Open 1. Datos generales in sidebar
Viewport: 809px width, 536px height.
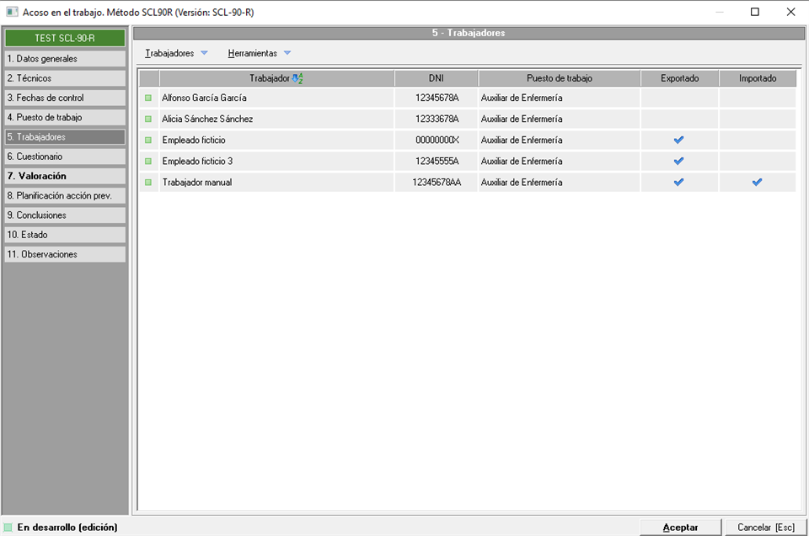[x=65, y=59]
